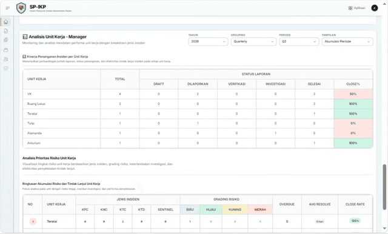Click the vertical page scrollbar thumb
The width and height of the screenshot is (388, 234).
pyautogui.click(x=384, y=187)
